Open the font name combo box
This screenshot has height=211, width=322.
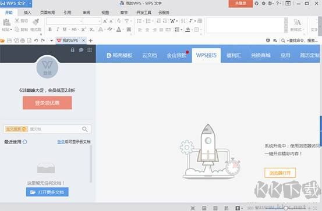click(65, 21)
